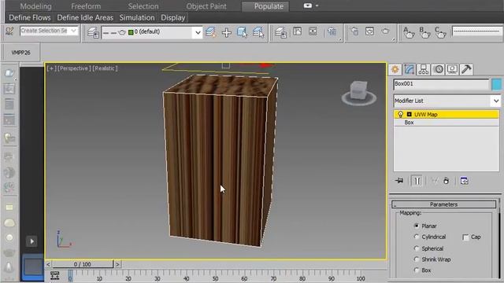Open the Hierarchy panel tab

pyautogui.click(x=424, y=69)
